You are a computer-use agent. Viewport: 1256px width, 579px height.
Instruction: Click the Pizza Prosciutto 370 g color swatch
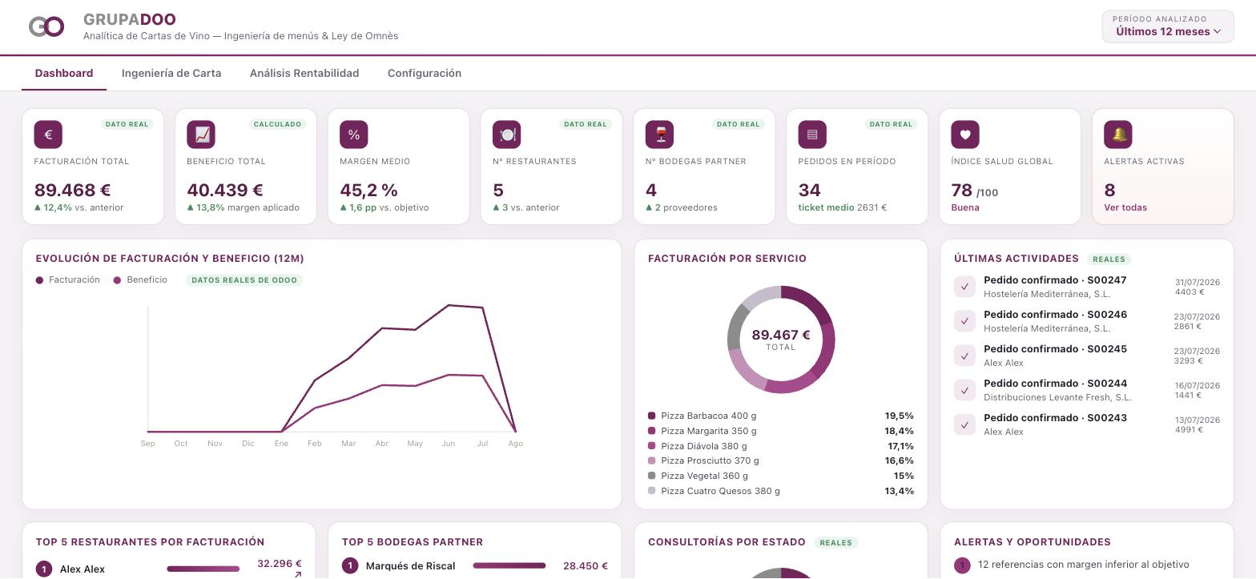coord(652,460)
